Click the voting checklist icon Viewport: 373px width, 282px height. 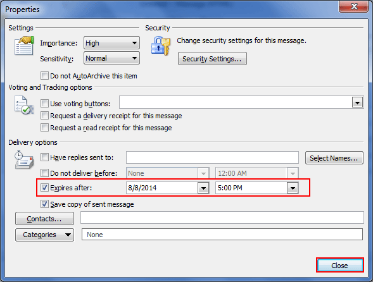24,105
